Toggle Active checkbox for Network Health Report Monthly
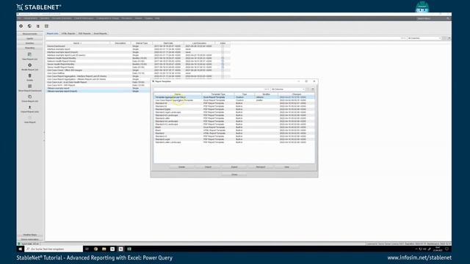This screenshot has height=264, width=470. click(223, 58)
